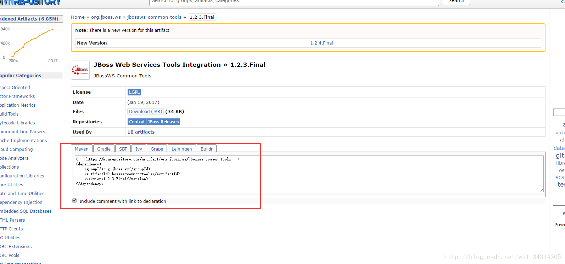Switch to the Gradle tab
565x264 pixels.
click(104, 149)
